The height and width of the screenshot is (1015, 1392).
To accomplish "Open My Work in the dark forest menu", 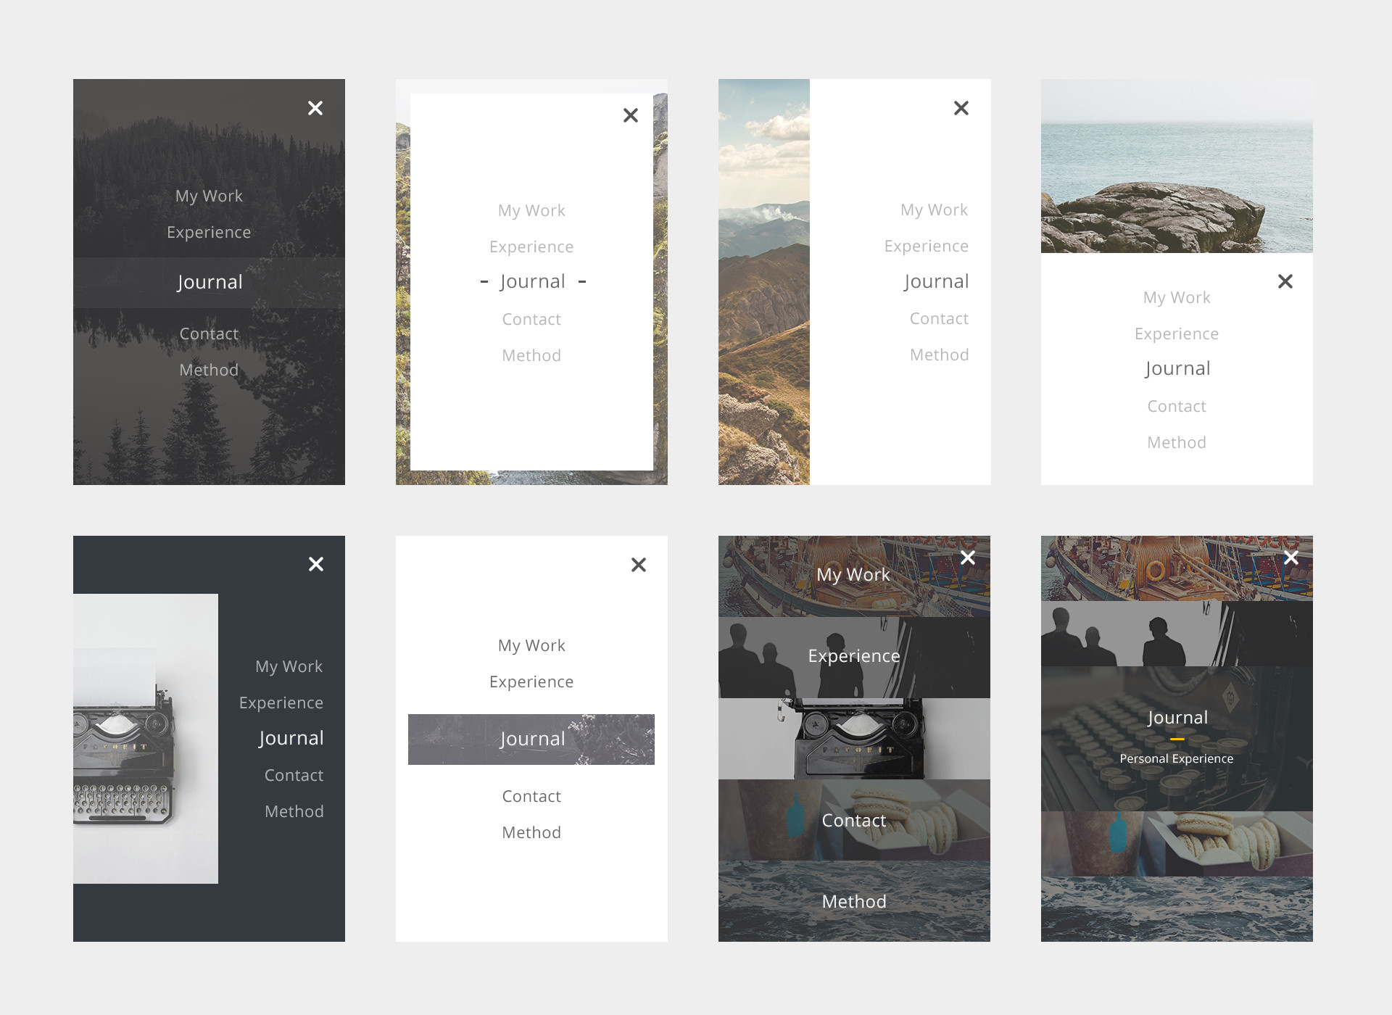I will click(209, 196).
